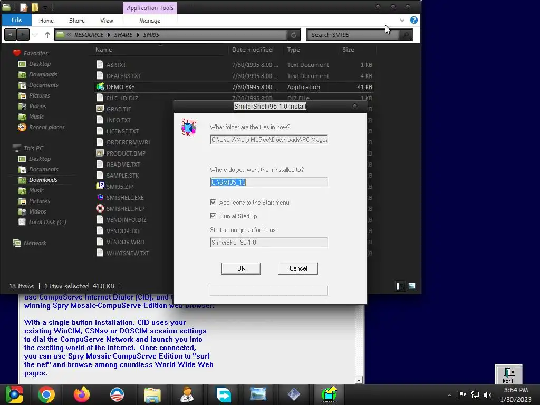Screen dimensions: 540x405
Task: Switch to the Share ribbon tab
Action: coord(77,21)
